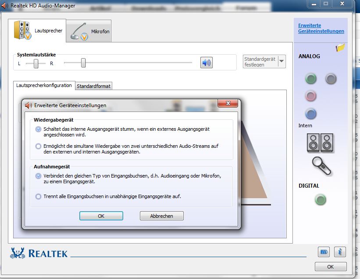Open Erweiterte Geräteeinstellungen link
Image resolution: width=360 pixels, height=279 pixels.
point(321,28)
